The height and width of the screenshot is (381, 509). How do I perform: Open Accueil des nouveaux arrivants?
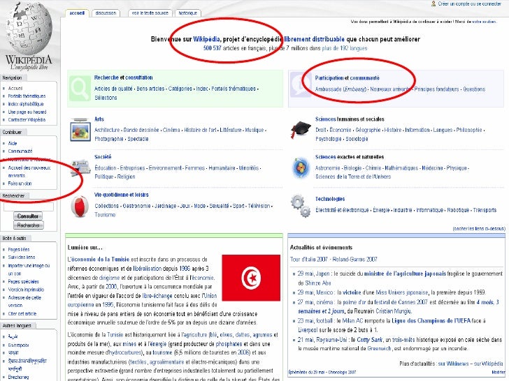tap(29, 172)
